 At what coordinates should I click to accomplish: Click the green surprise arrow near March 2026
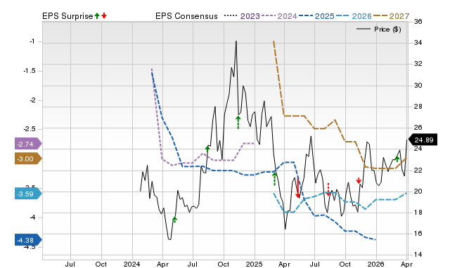397,159
